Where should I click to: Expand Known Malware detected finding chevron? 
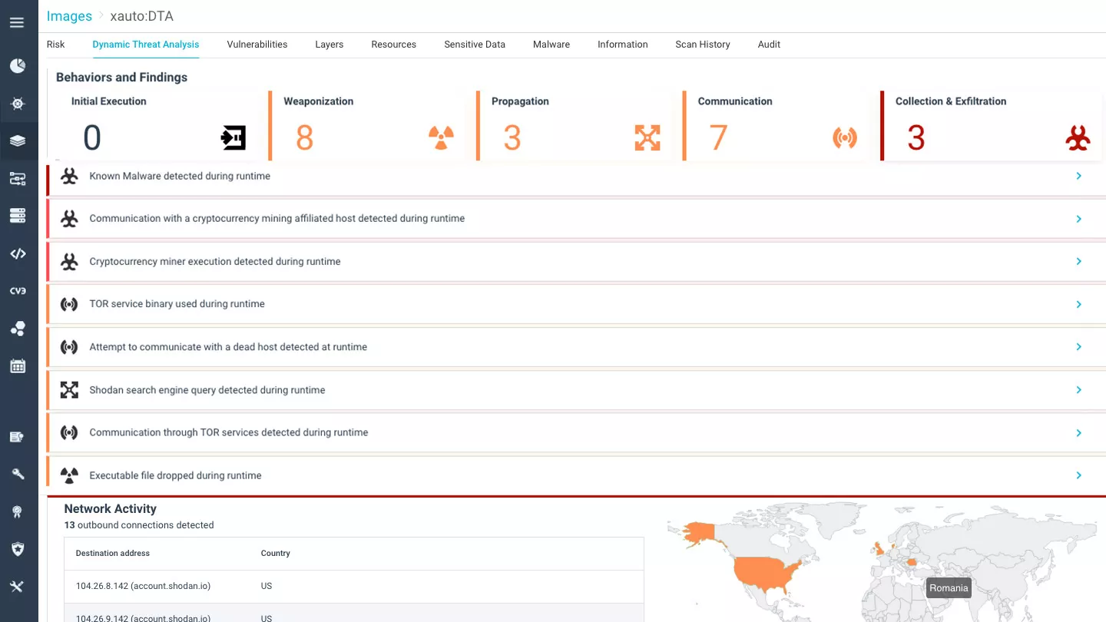1079,176
